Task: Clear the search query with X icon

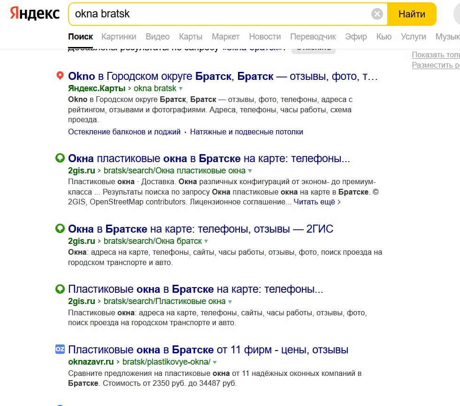Action: (377, 14)
